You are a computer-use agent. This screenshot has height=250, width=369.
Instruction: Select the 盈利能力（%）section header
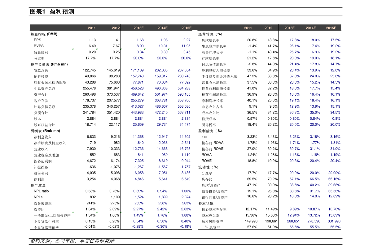(x=210, y=131)
